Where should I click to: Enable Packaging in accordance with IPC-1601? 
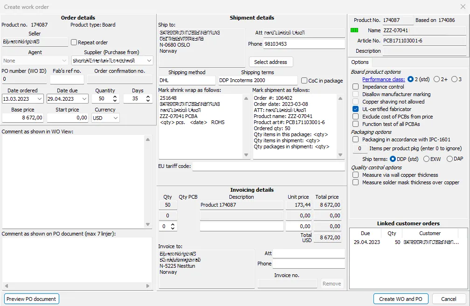pos(356,139)
